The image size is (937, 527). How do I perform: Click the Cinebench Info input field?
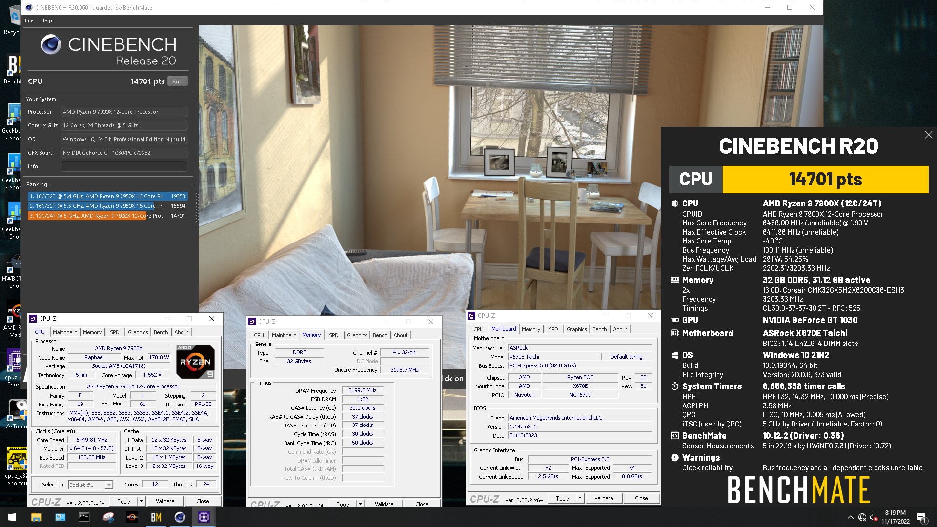click(x=124, y=166)
